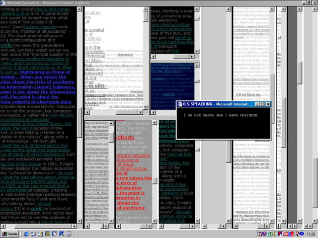
Task: Click scroll-down arrow of small bottom serif frame
Action: coord(111,221)
